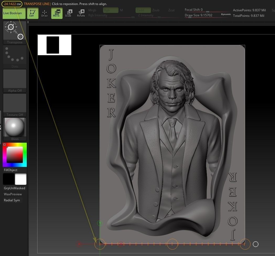Click the reference thumbnail preview image
This screenshot has width=275, height=256.
pyautogui.click(x=55, y=45)
